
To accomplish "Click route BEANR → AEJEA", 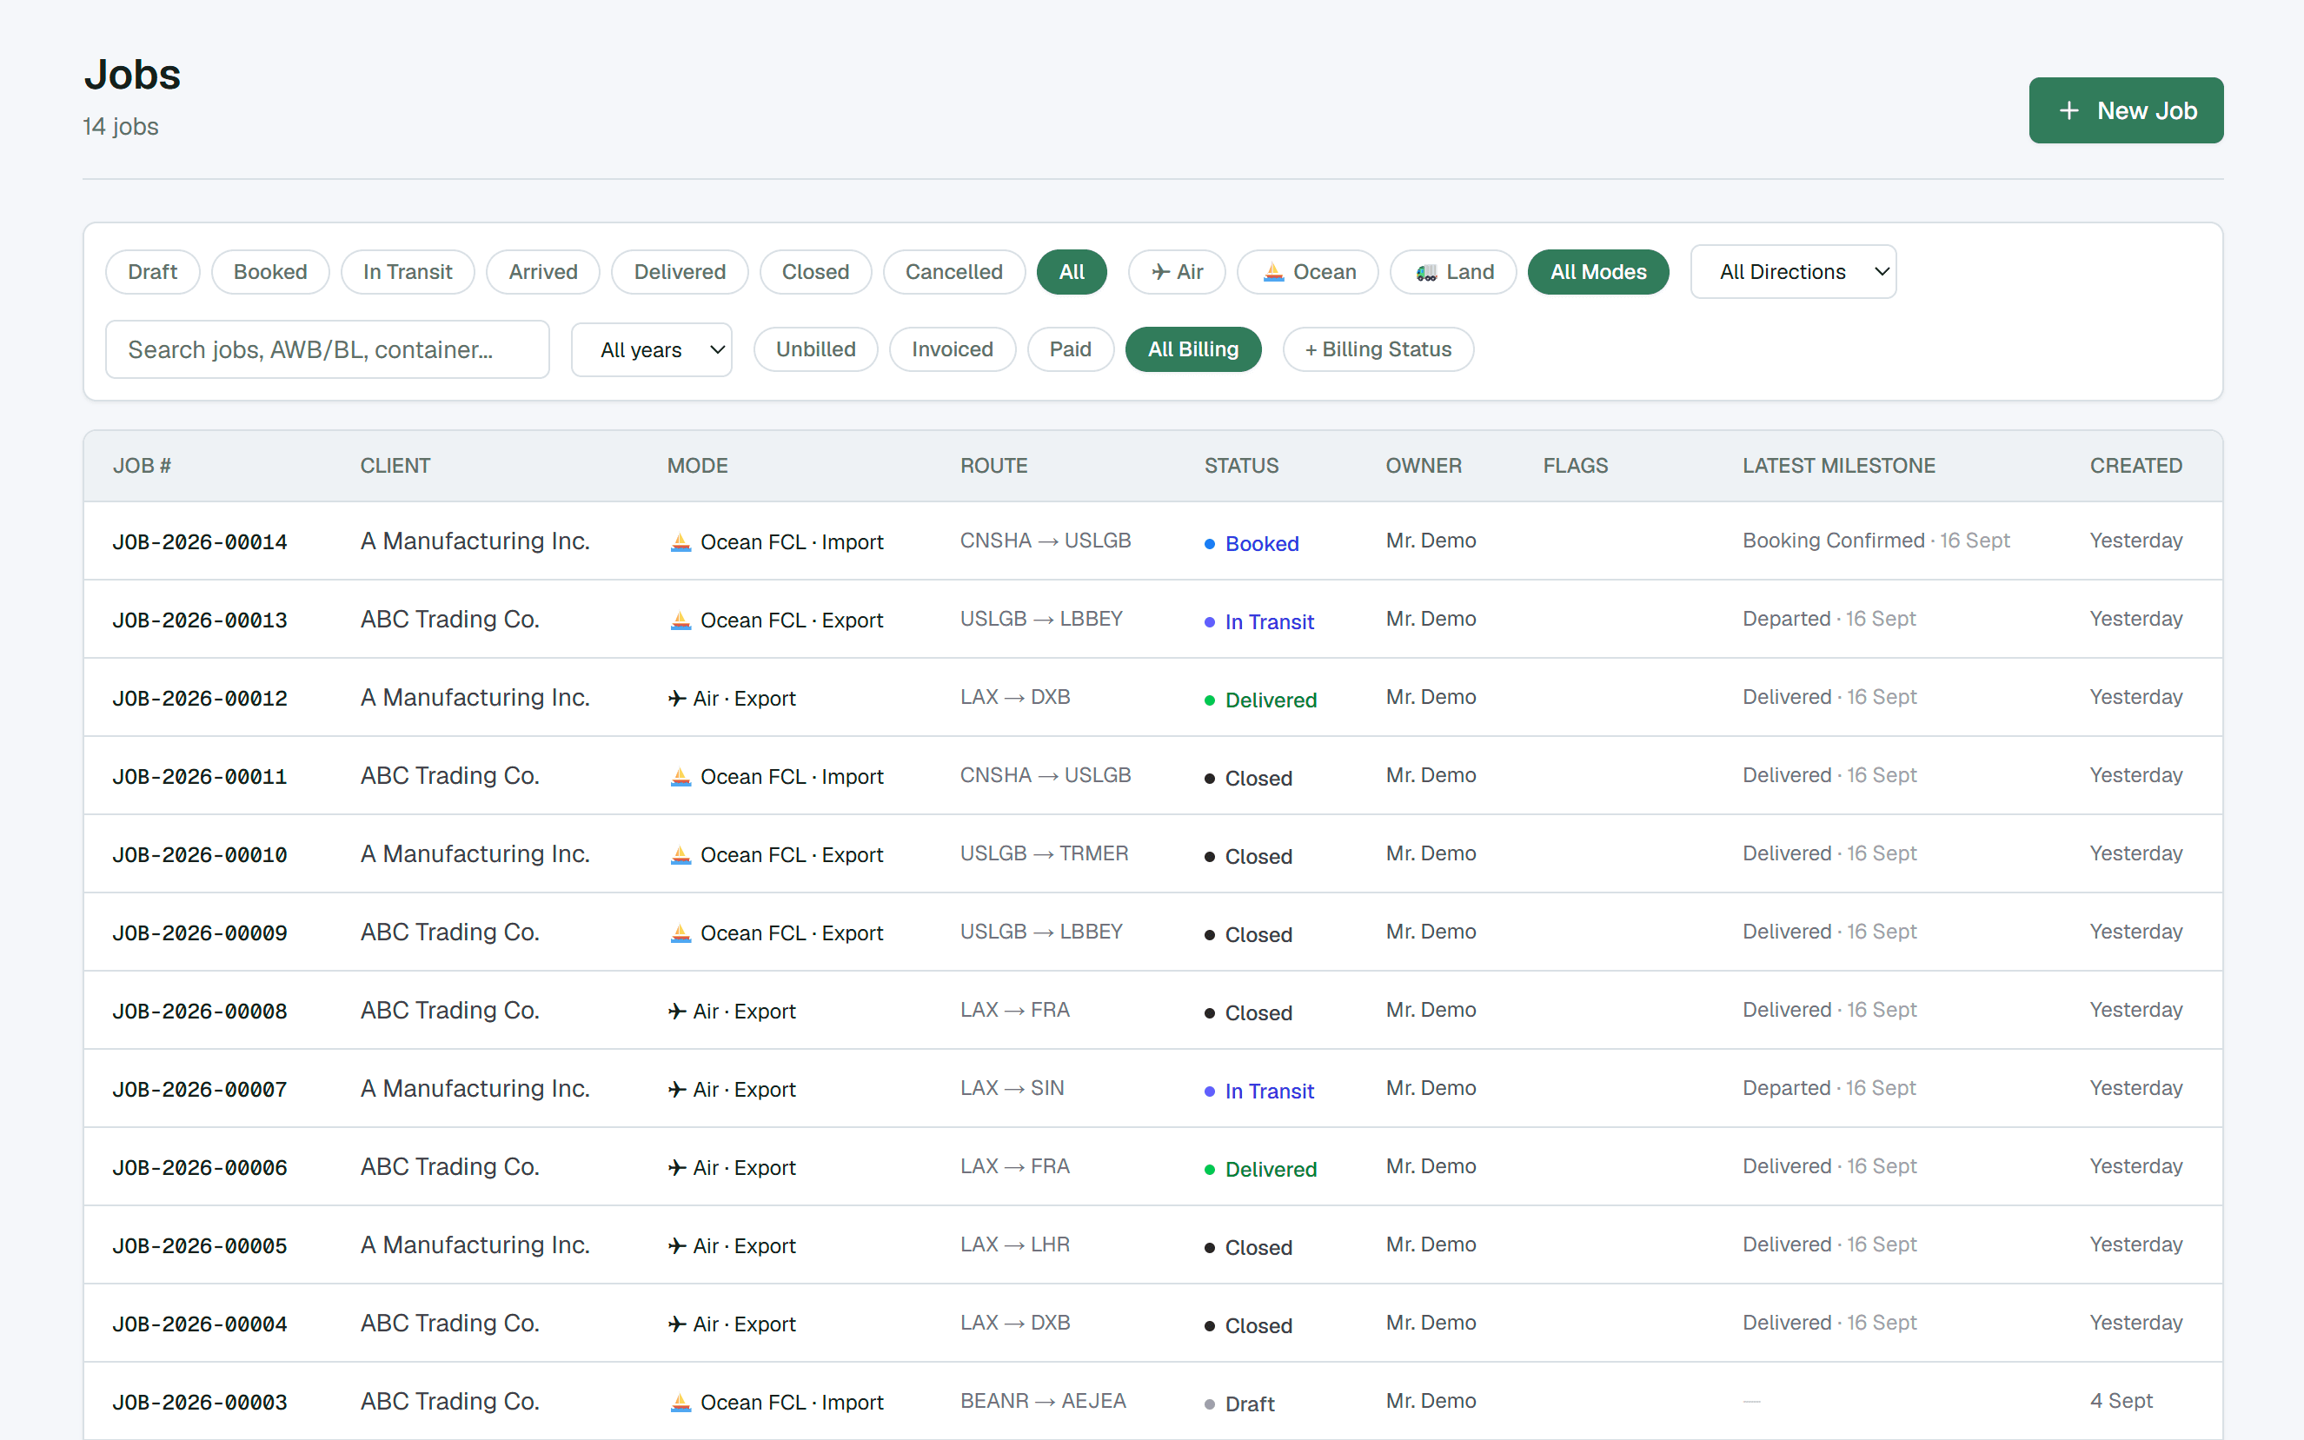I will pos(1043,1401).
